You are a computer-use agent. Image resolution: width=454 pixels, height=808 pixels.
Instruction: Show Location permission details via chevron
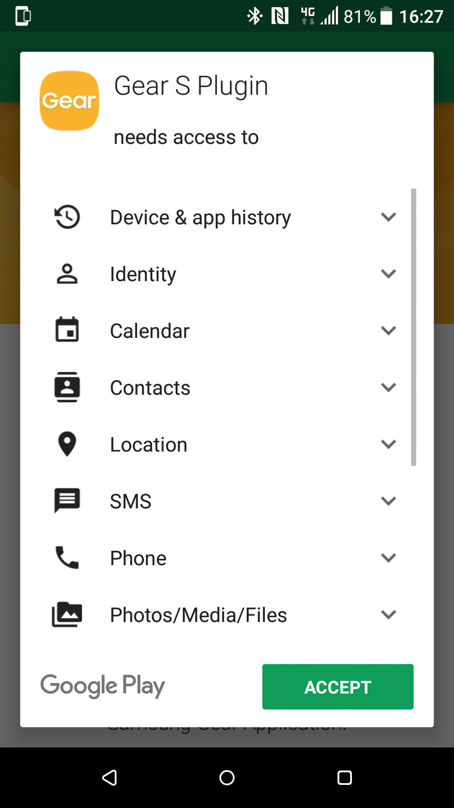pyautogui.click(x=388, y=444)
